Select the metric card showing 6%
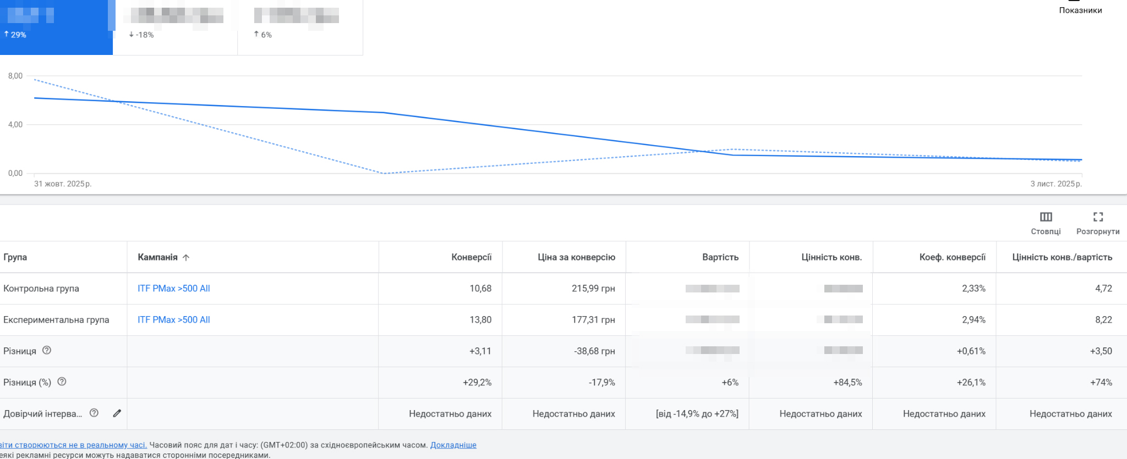 point(300,27)
